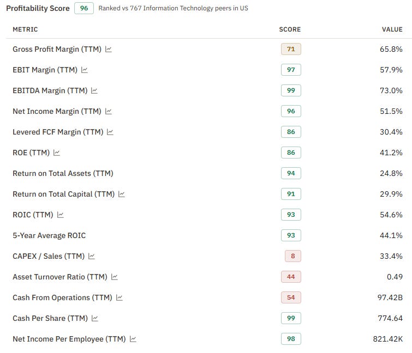Select the 5-Year Average ROIC label
The width and height of the screenshot is (412, 353).
pyautogui.click(x=49, y=235)
